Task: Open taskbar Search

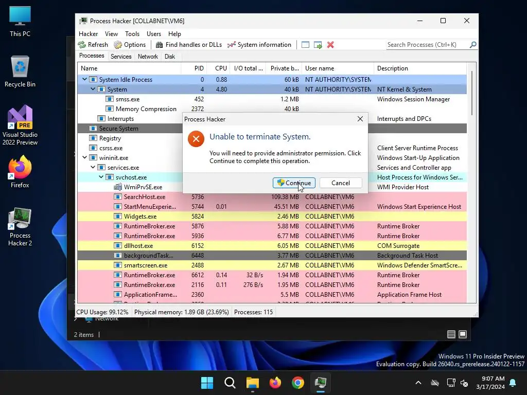Action: (x=230, y=383)
